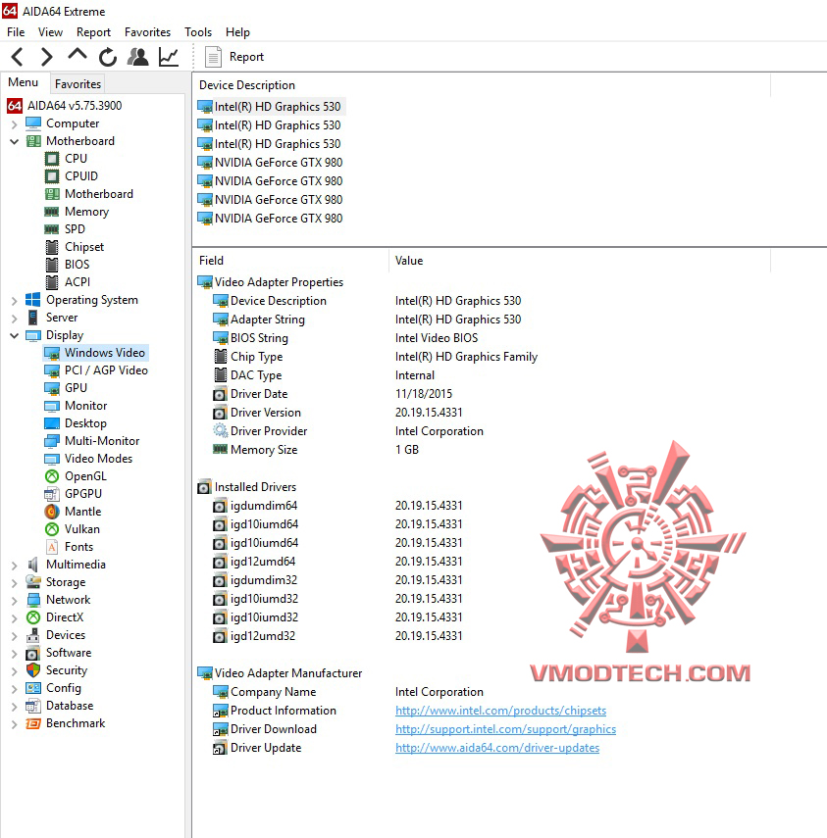Refresh the view with the refresh icon
Screen dimensions: 827x838
pyautogui.click(x=107, y=57)
